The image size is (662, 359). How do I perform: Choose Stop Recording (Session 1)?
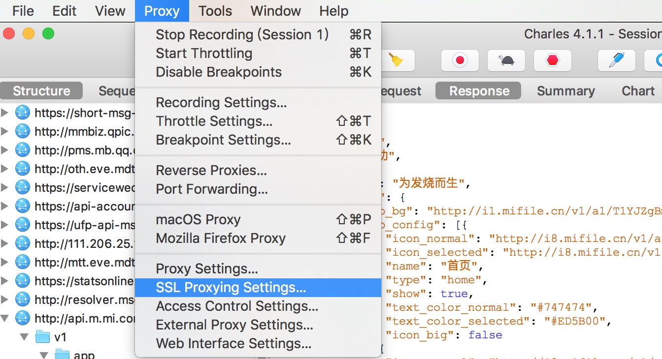pos(258,34)
